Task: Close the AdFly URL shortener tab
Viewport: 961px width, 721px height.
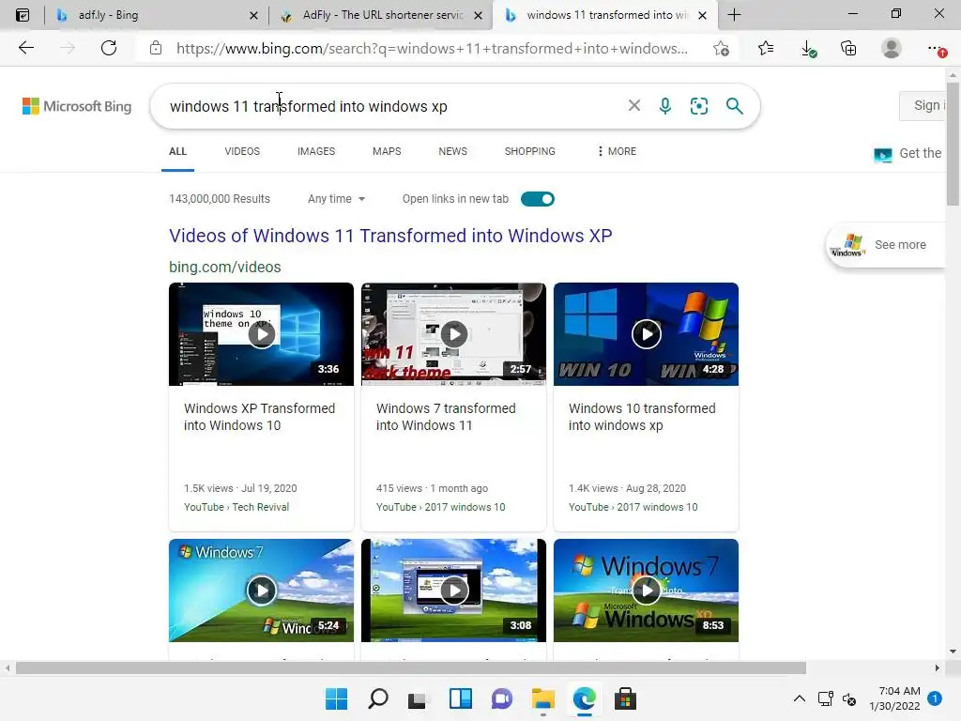Action: [478, 15]
